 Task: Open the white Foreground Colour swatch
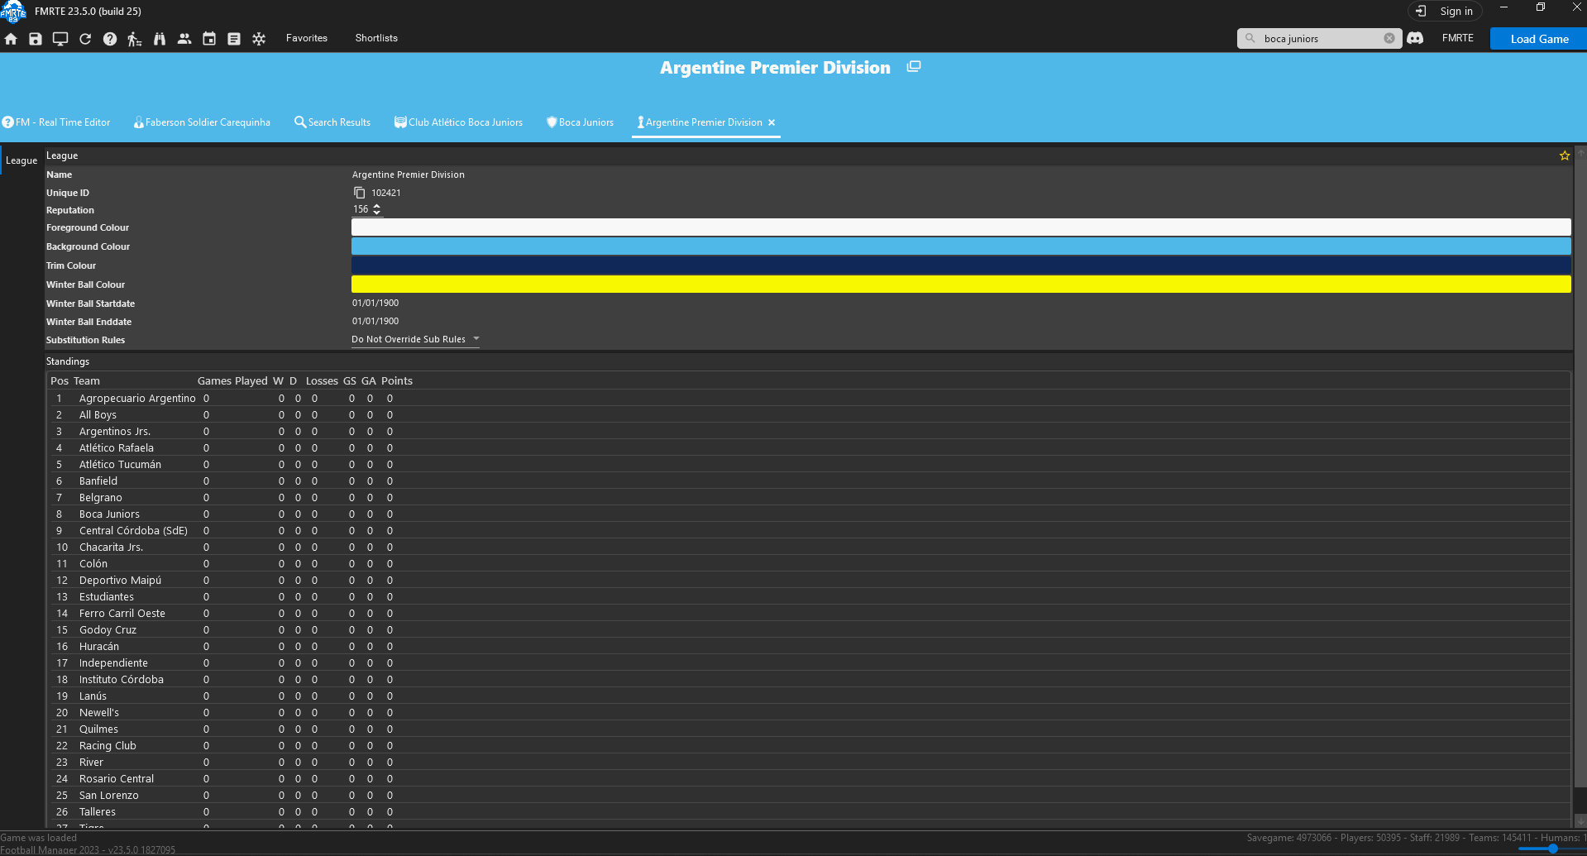(961, 227)
